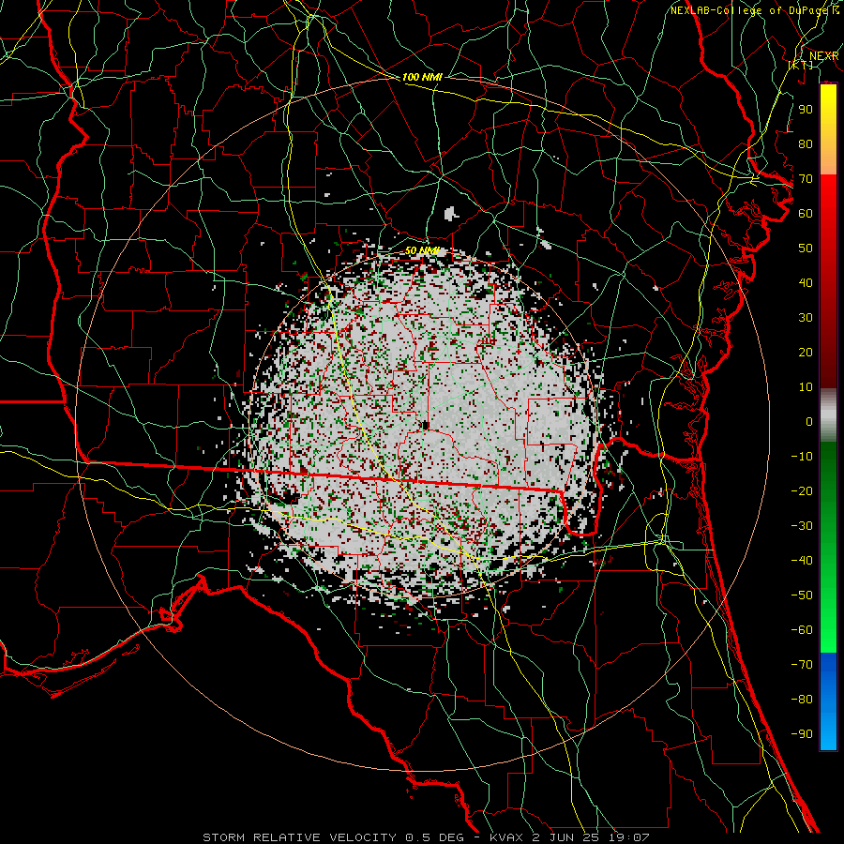The width and height of the screenshot is (844, 844).
Task: Click the -40 scale label
Action: coord(802,561)
